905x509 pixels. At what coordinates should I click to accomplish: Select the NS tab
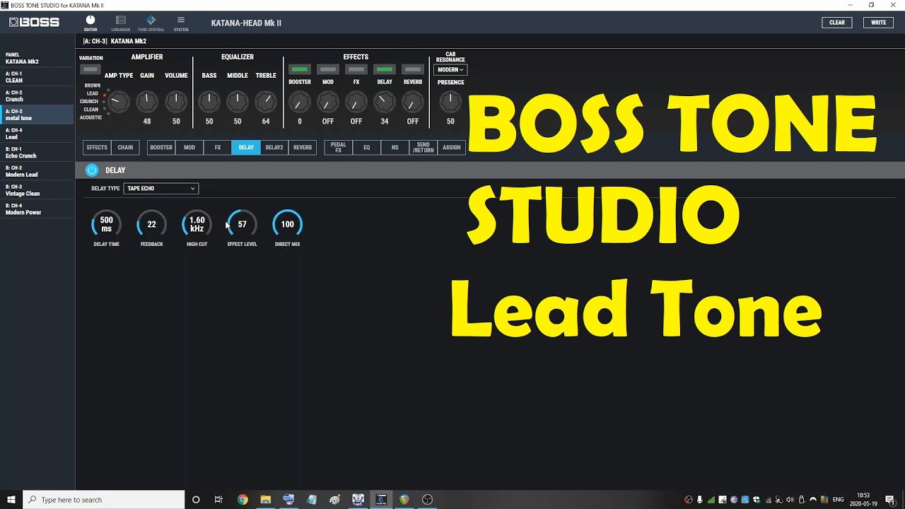click(x=395, y=148)
